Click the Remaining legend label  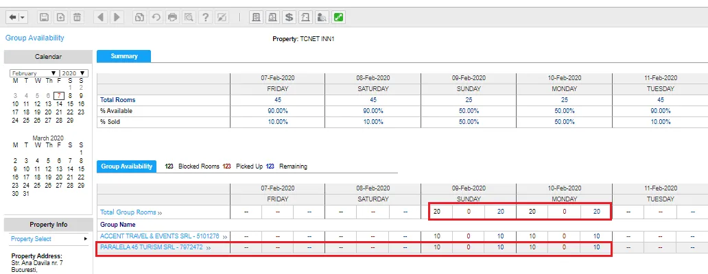pyautogui.click(x=293, y=166)
